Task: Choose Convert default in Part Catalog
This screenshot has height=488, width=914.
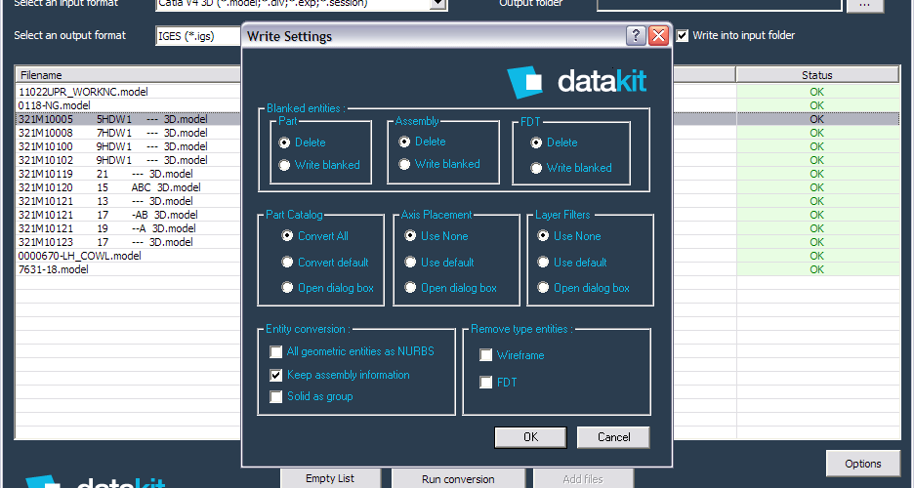Action: tap(288, 263)
